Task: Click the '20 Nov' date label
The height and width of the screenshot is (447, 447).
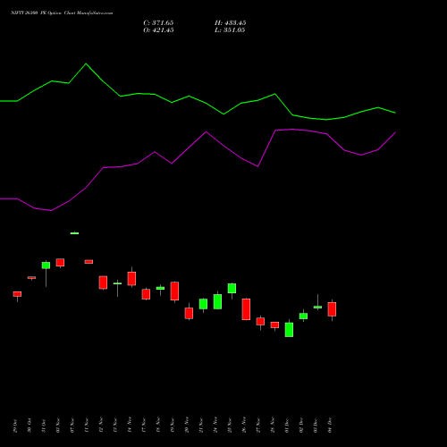Action: (x=187, y=425)
